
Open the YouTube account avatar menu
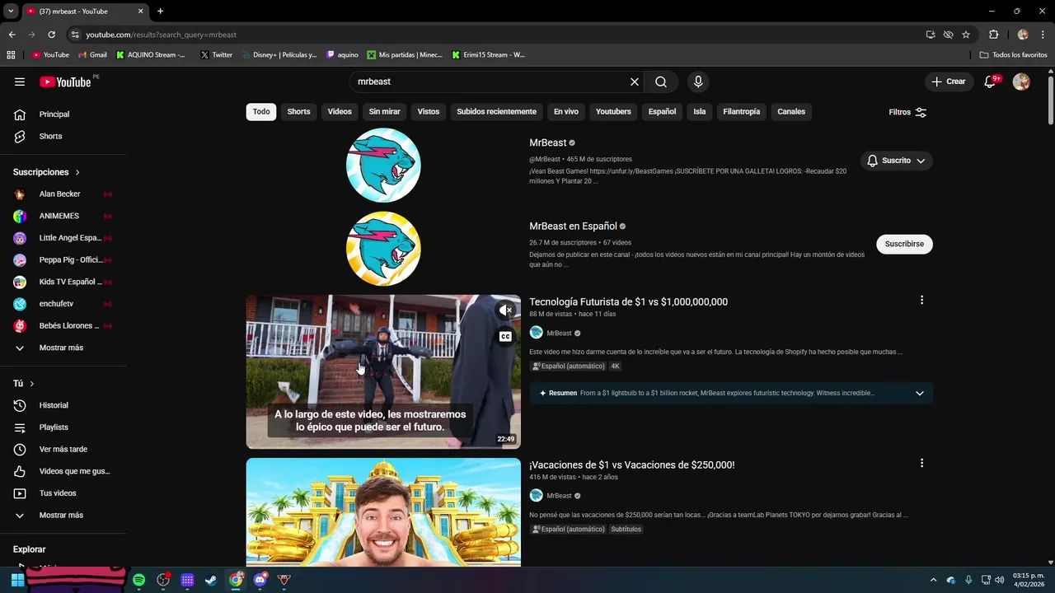point(1021,82)
